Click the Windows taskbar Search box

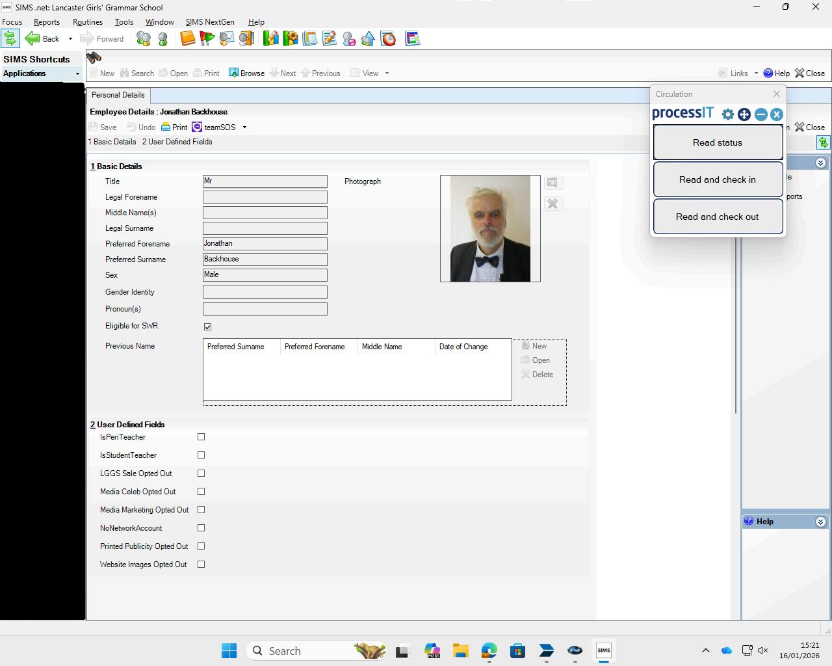coord(315,650)
